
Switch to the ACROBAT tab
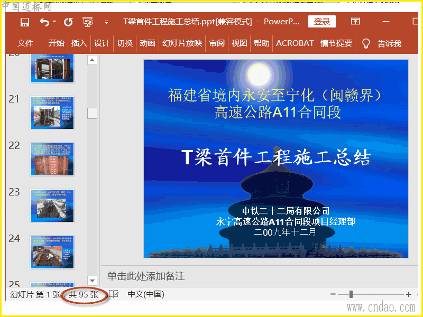[x=295, y=43]
